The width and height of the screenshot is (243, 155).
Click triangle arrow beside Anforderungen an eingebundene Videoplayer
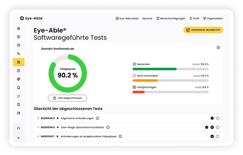[58, 136]
